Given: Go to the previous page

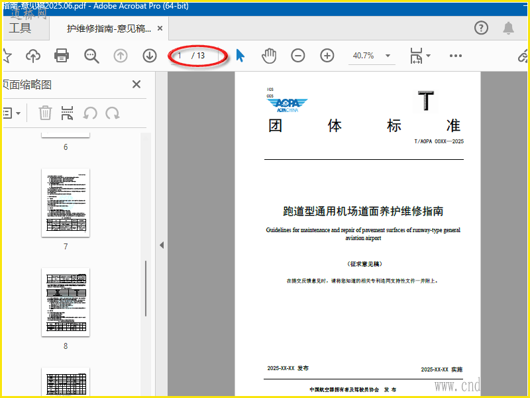Looking at the screenshot, I should [121, 56].
